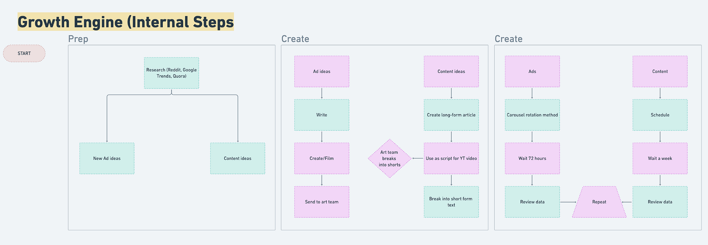Select arrow from Wait 72 hours Review data to Repeat
The height and width of the screenshot is (245, 708).
(569, 202)
